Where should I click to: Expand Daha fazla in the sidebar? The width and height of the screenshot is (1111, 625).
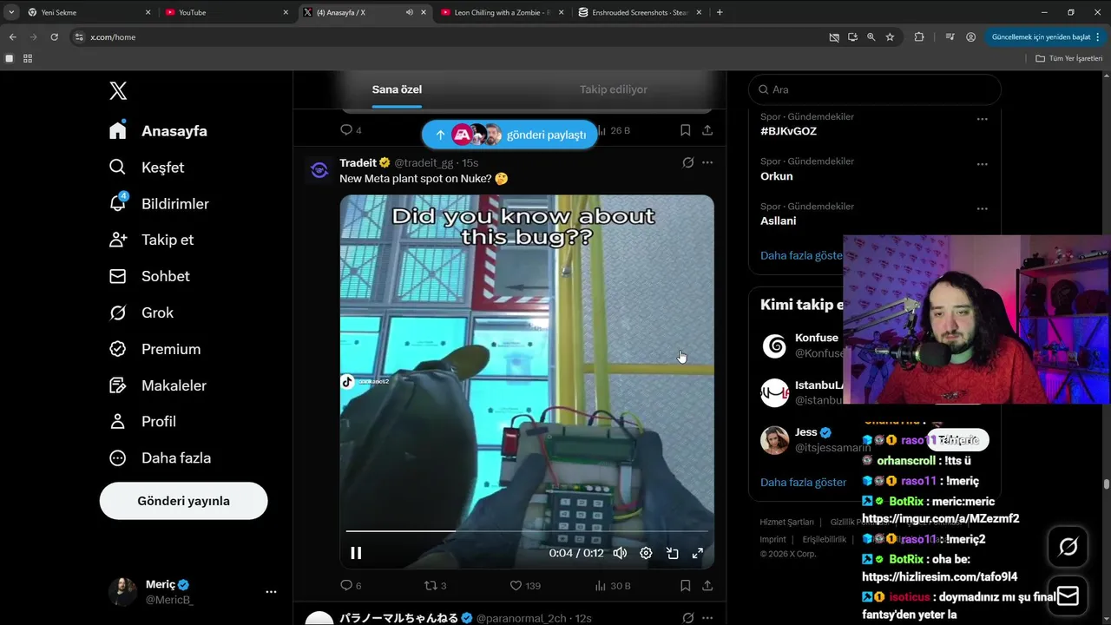(x=160, y=457)
